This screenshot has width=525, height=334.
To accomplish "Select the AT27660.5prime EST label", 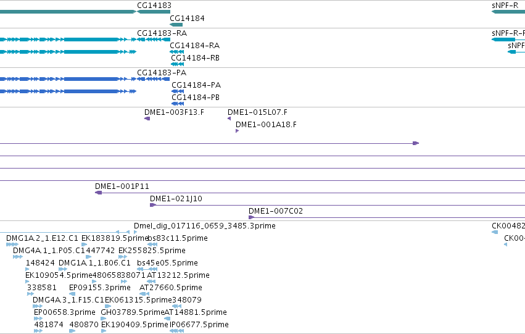I will click(171, 288).
